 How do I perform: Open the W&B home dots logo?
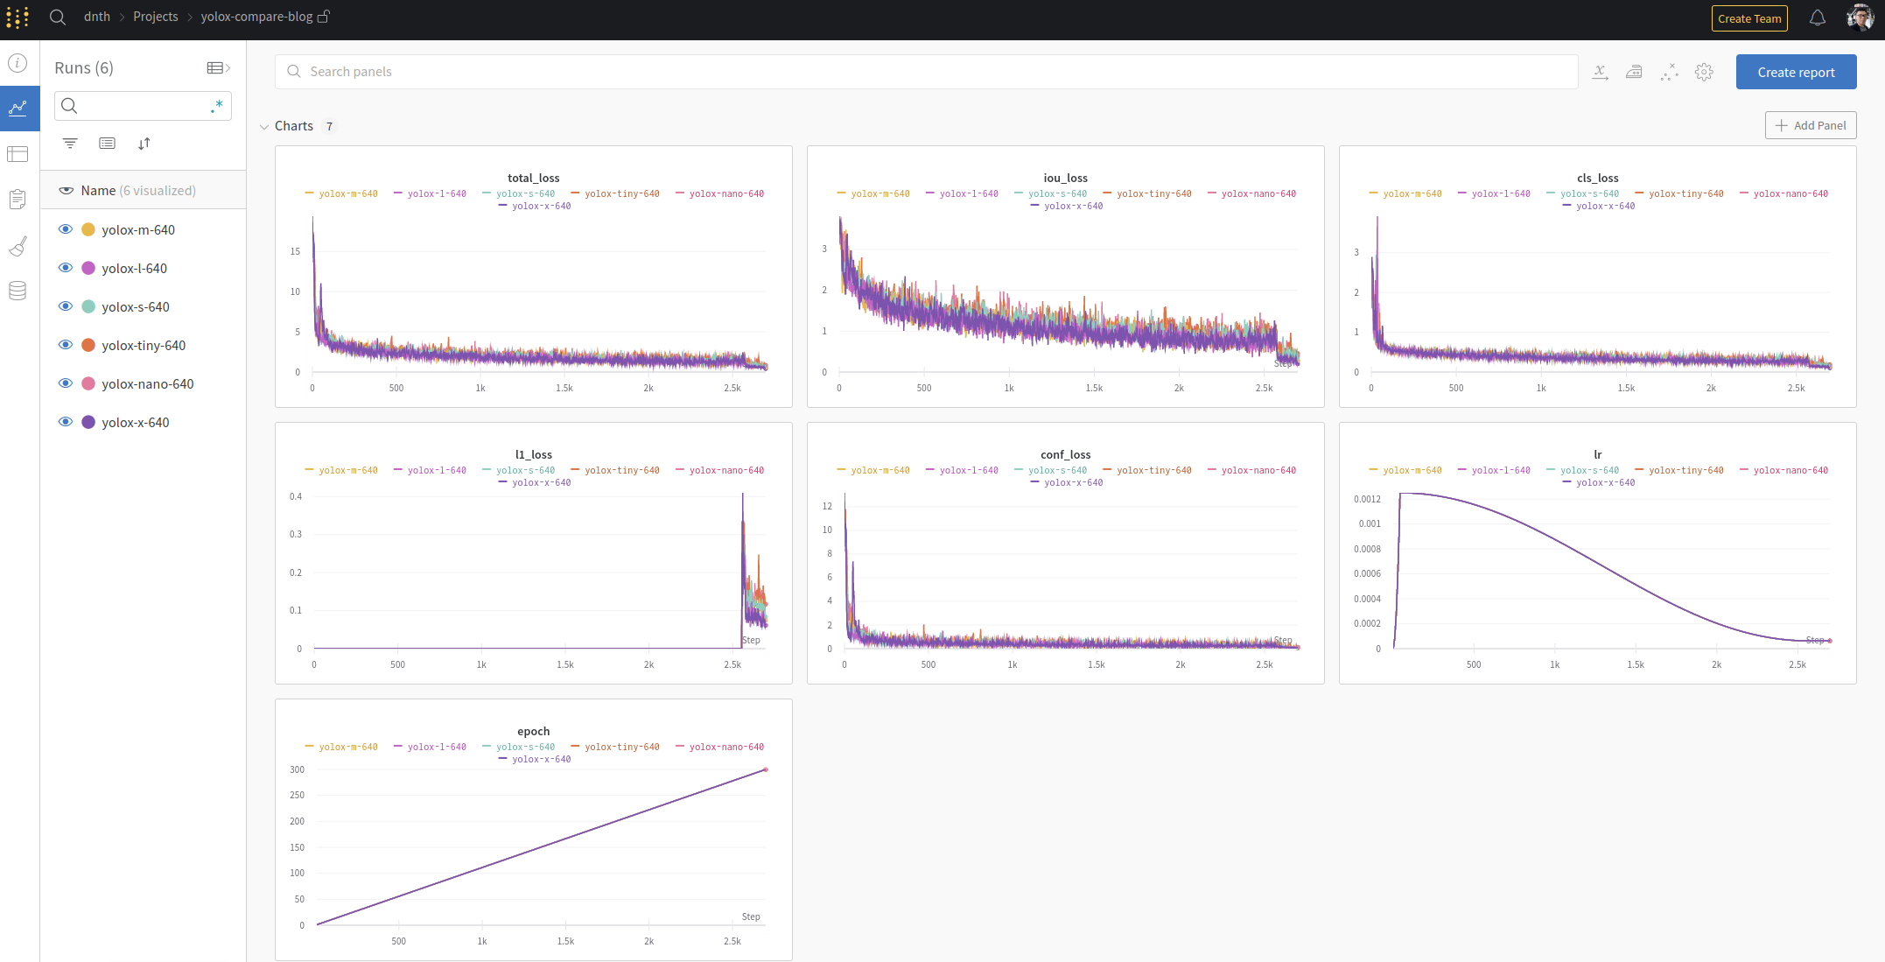click(x=18, y=18)
